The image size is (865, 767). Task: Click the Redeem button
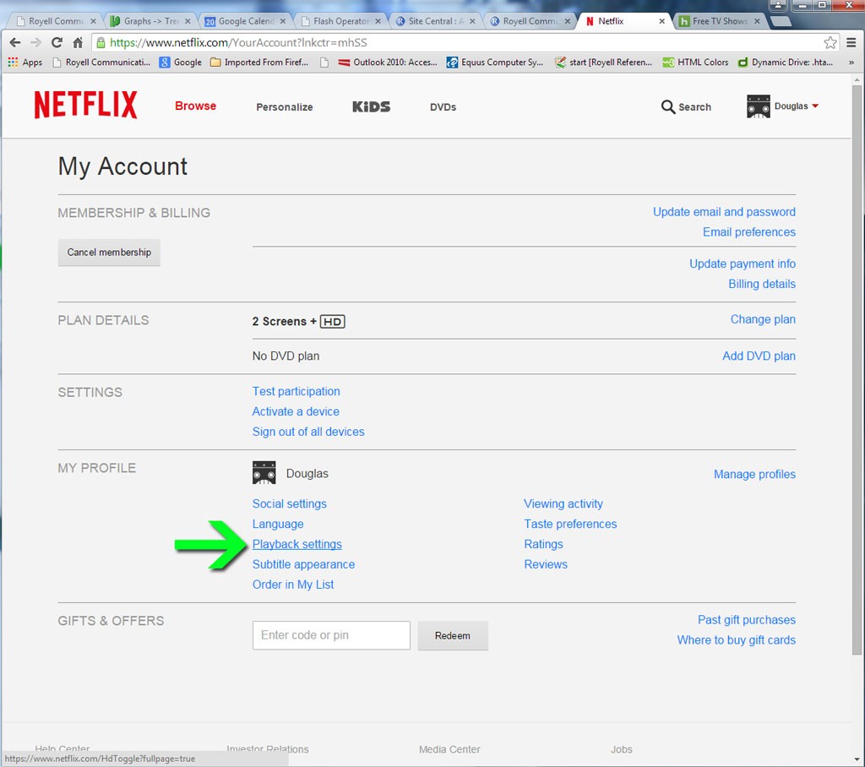(x=453, y=636)
